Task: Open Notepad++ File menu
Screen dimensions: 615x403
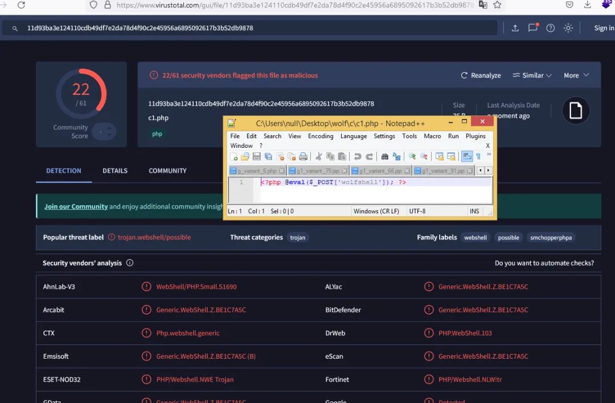Action: pos(235,136)
